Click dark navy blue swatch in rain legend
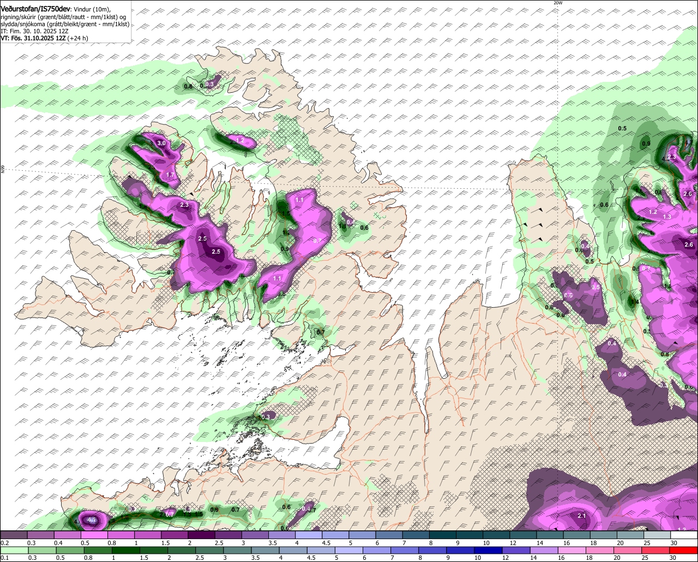 click(x=488, y=550)
